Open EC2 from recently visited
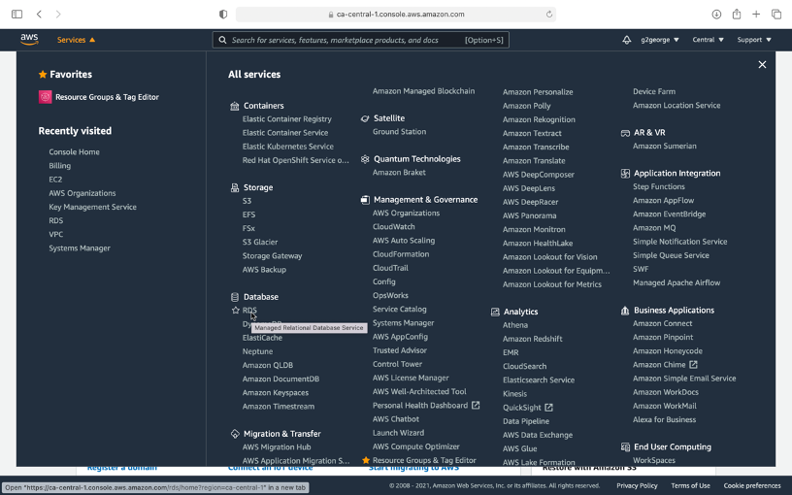 tap(55, 180)
